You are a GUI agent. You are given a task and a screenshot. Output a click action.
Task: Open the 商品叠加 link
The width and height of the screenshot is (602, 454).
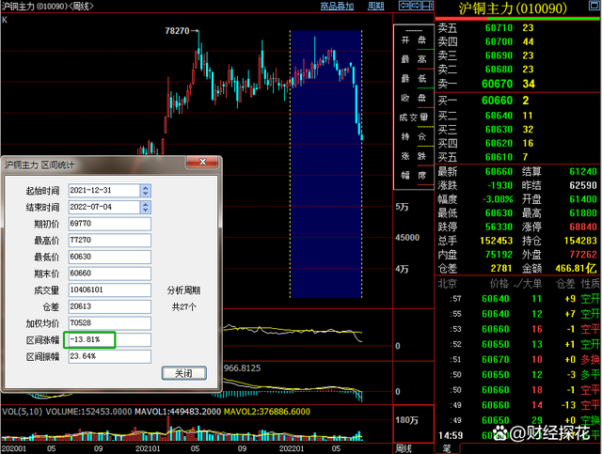337,7
